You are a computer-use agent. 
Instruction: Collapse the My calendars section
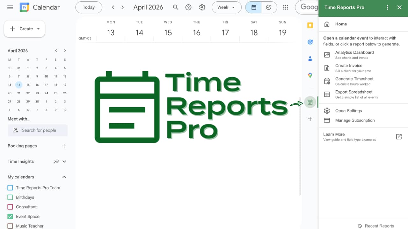64,177
